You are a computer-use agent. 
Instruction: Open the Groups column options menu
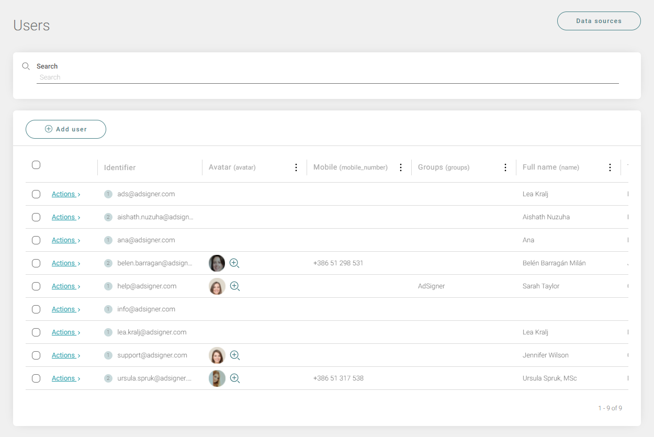click(x=505, y=167)
